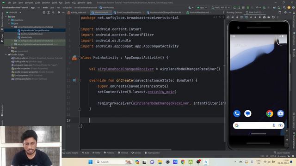
Task: Open the File menu
Action: [9, 3]
